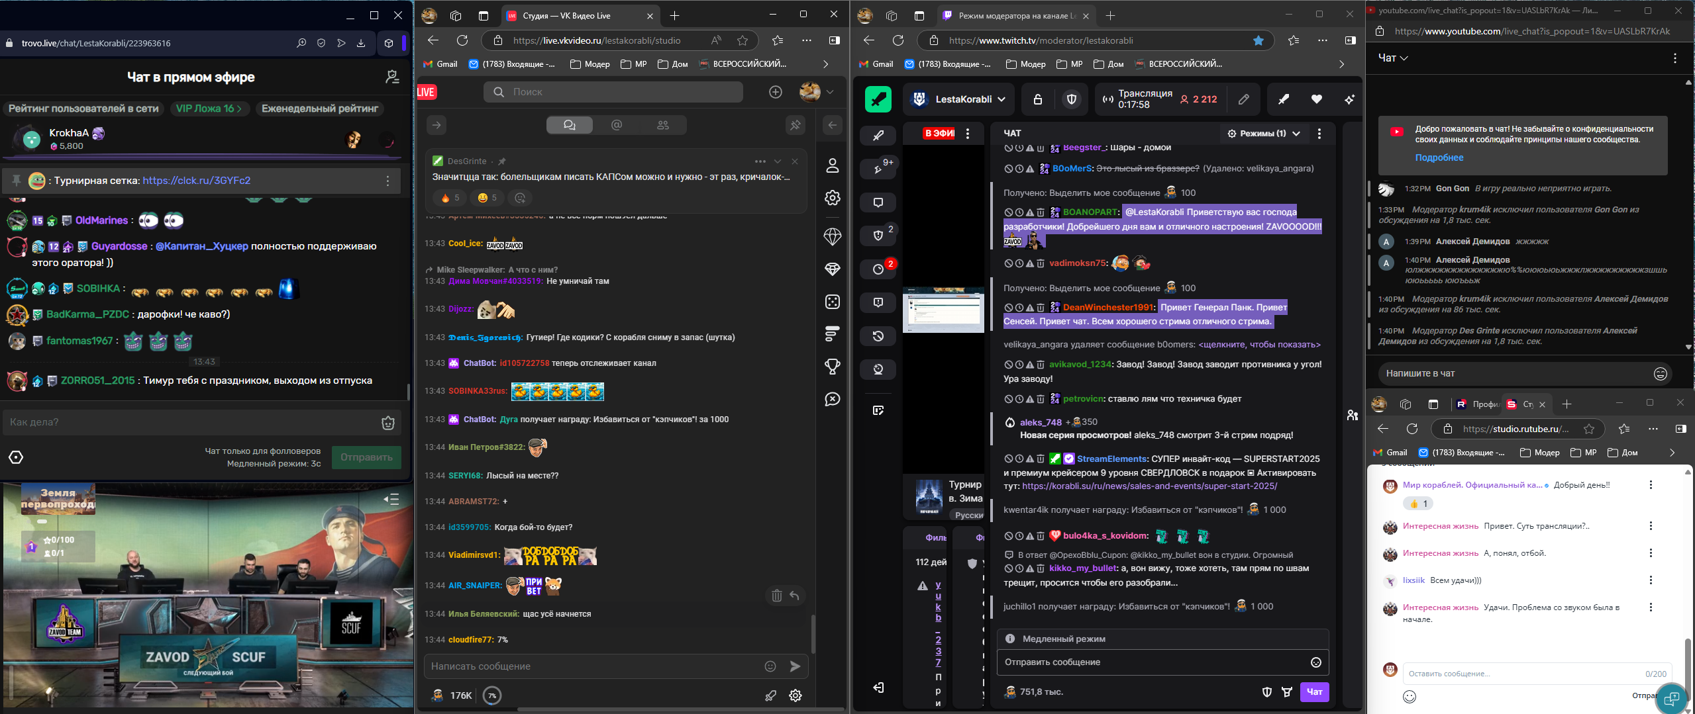Toggle the unlocked padlock icon in Twitch header
The width and height of the screenshot is (1695, 714).
(1038, 99)
